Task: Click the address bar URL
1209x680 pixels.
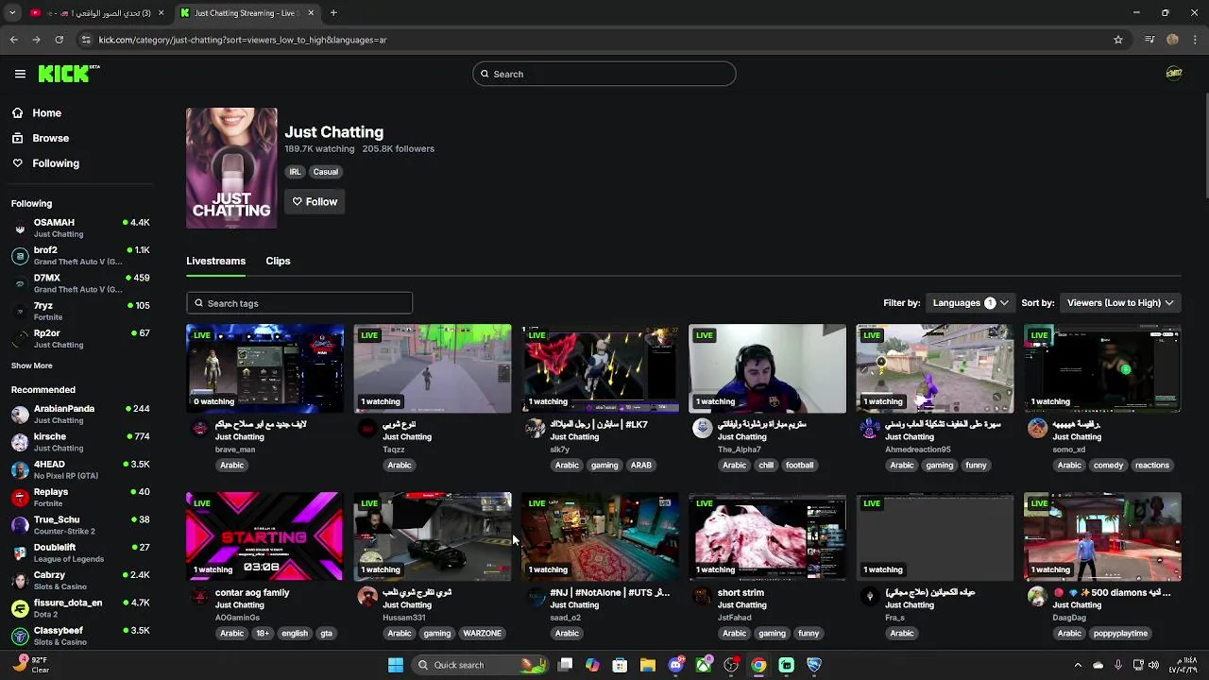Action: (243, 40)
